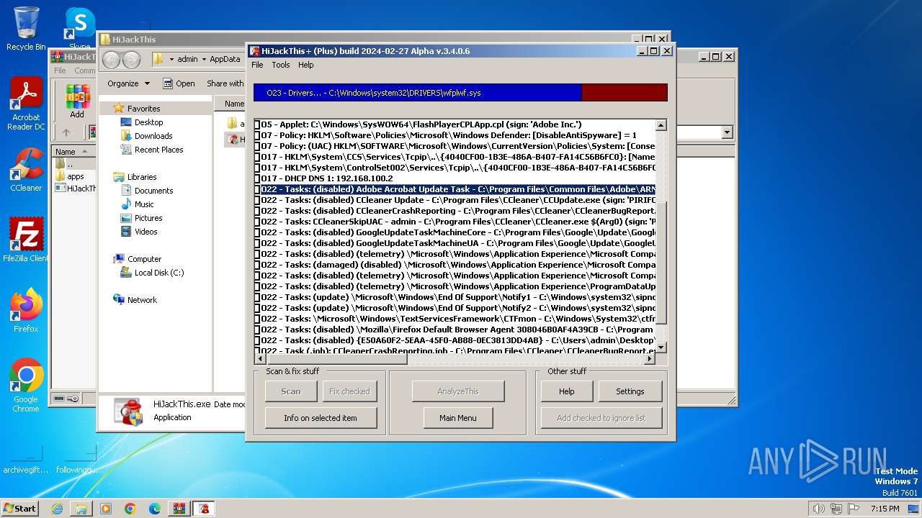Click the system clock showing 7:15 PM

click(885, 509)
